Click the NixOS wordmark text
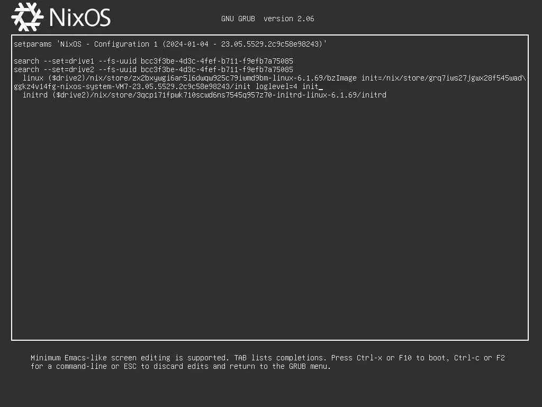This screenshot has height=407, width=542. click(80, 17)
